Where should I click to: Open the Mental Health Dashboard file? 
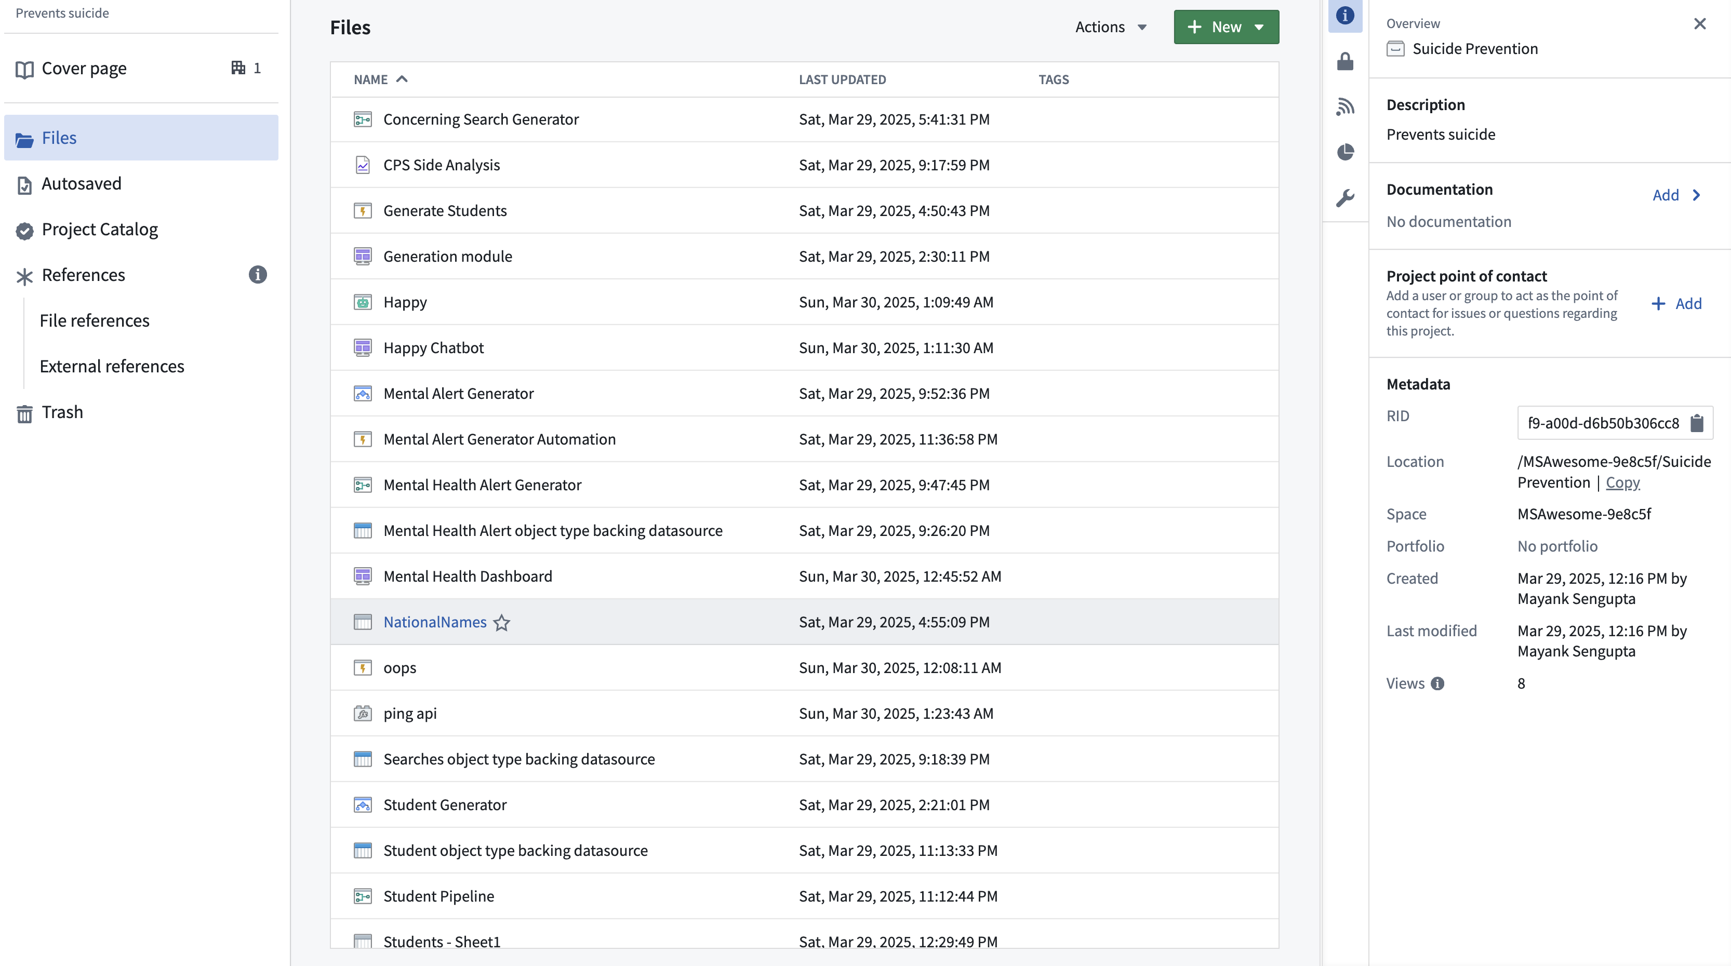tap(467, 576)
